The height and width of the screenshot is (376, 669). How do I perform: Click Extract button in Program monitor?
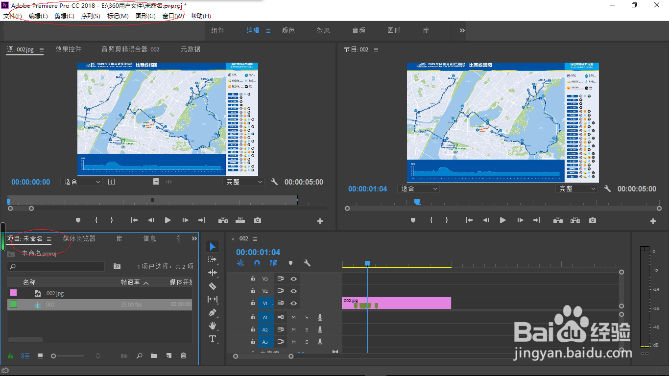click(575, 220)
